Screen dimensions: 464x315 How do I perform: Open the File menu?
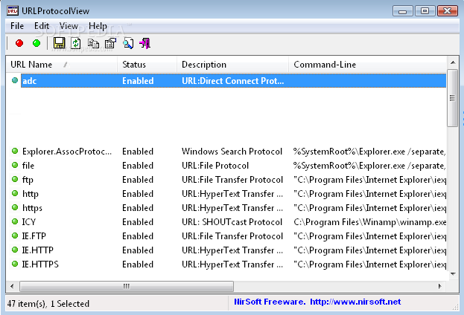click(17, 26)
